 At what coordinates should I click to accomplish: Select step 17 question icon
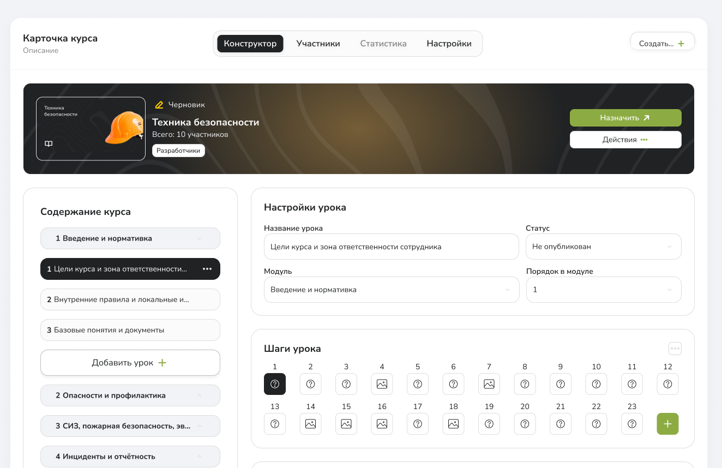point(418,424)
